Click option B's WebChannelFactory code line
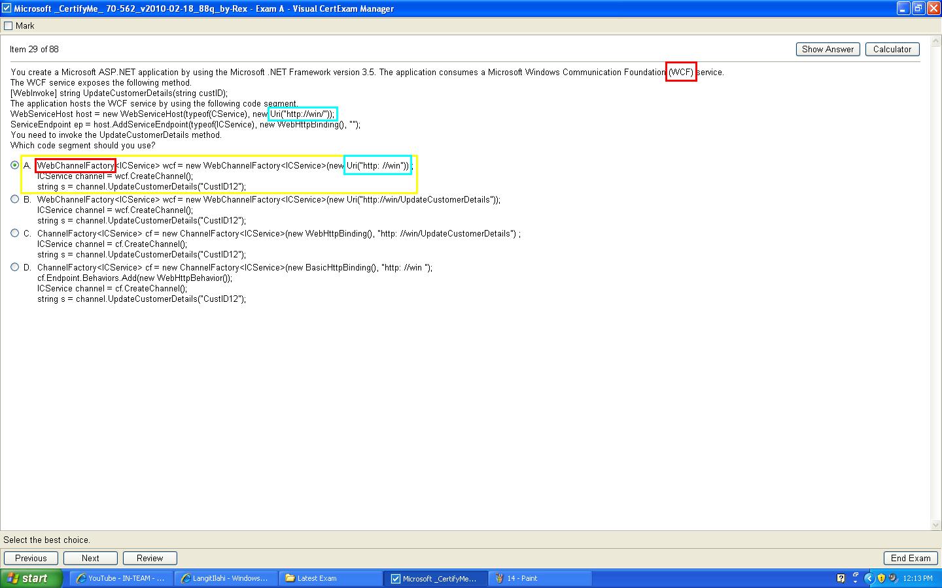 [x=268, y=199]
